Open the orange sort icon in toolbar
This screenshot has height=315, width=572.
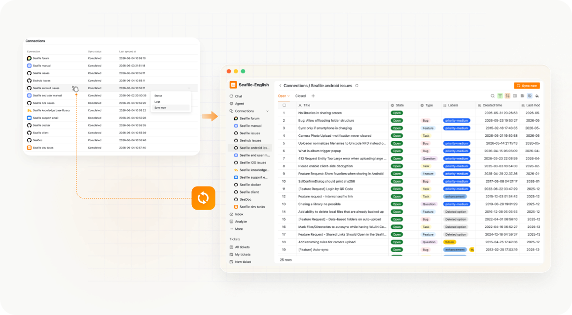coord(507,96)
